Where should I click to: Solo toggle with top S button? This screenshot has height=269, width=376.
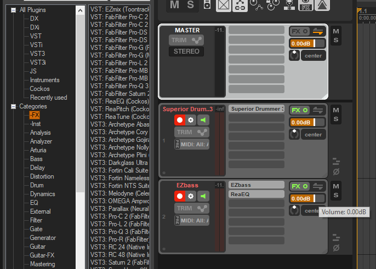(x=190, y=5)
